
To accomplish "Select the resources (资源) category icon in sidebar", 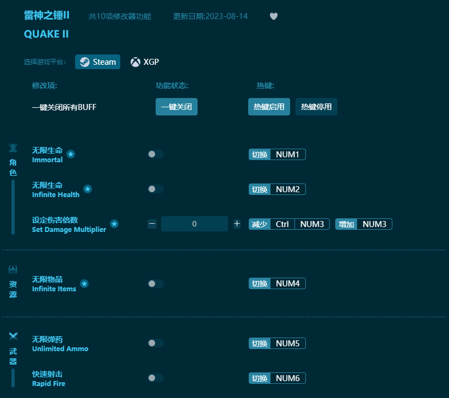I will point(13,270).
